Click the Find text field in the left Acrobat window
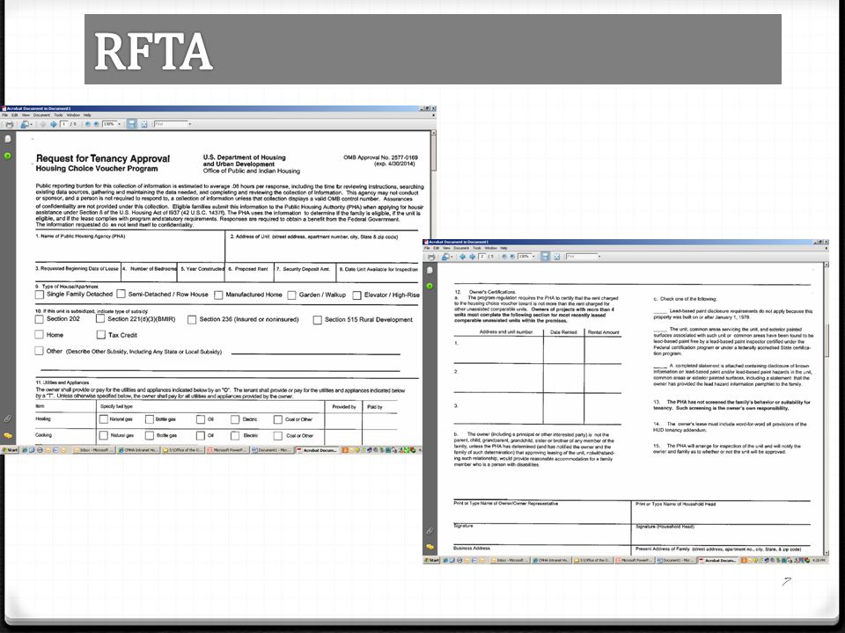Screen dimensions: 845x633 170,124
